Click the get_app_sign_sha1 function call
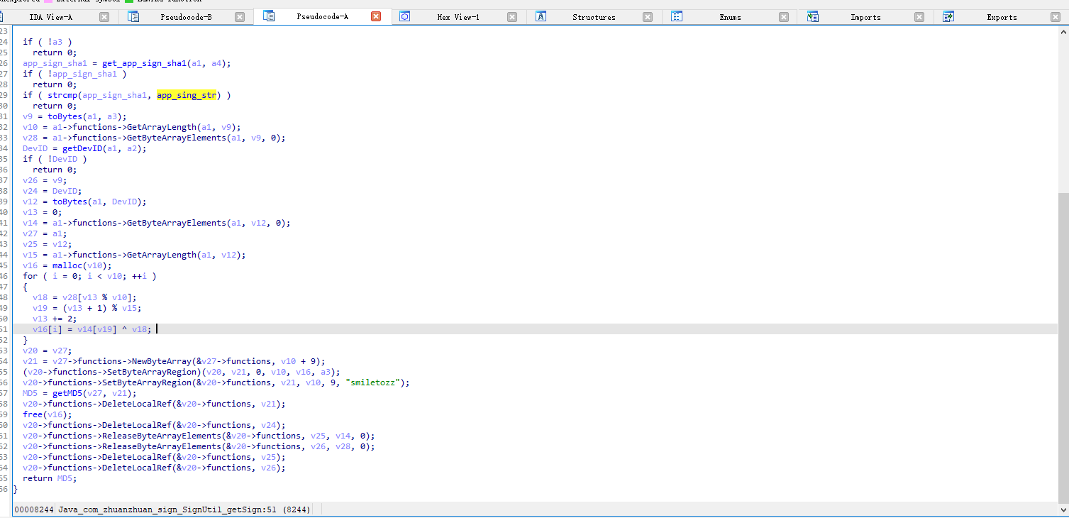This screenshot has width=1069, height=518. (144, 63)
